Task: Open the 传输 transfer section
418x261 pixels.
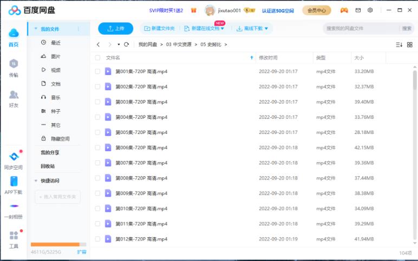Action: click(x=14, y=69)
